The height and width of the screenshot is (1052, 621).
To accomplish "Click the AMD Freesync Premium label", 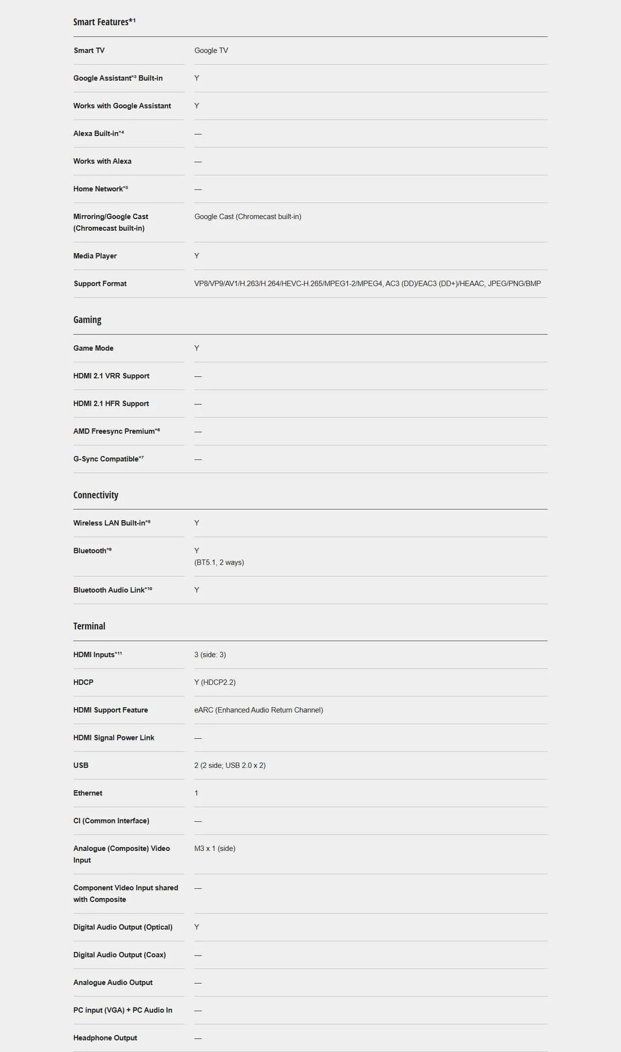I will [116, 432].
